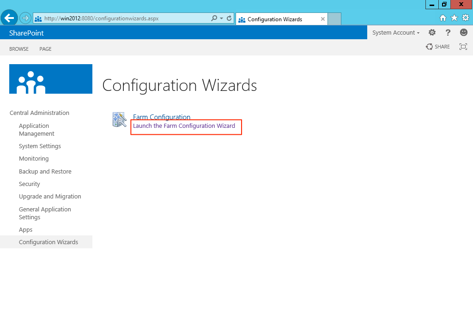Image resolution: width=473 pixels, height=336 pixels.
Task: Open Backup and Restore in sidebar
Action: (45, 172)
